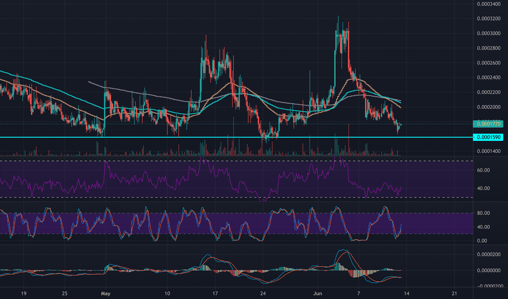
Task: Click the date label 7 on time axis
Action: pyautogui.click(x=359, y=294)
